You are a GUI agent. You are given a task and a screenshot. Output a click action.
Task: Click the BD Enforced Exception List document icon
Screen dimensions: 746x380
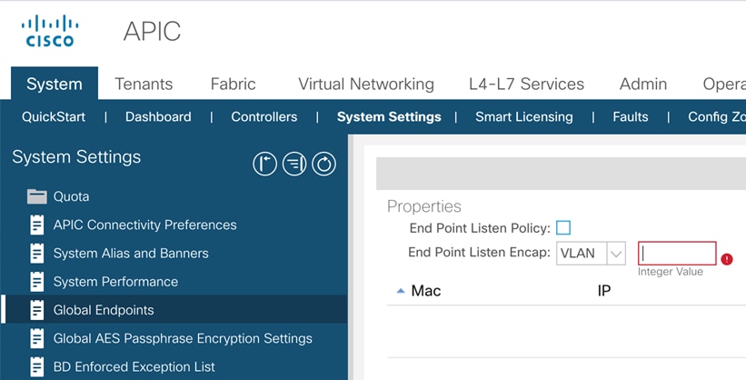point(37,366)
